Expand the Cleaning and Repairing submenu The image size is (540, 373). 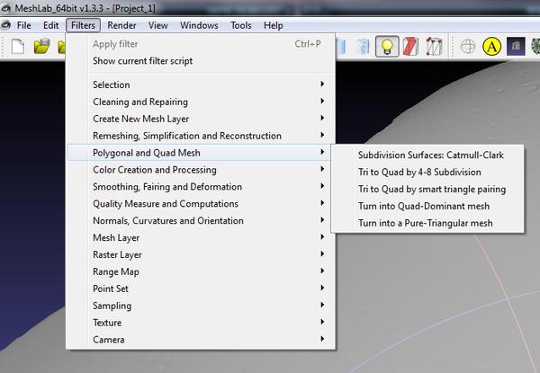pos(201,102)
